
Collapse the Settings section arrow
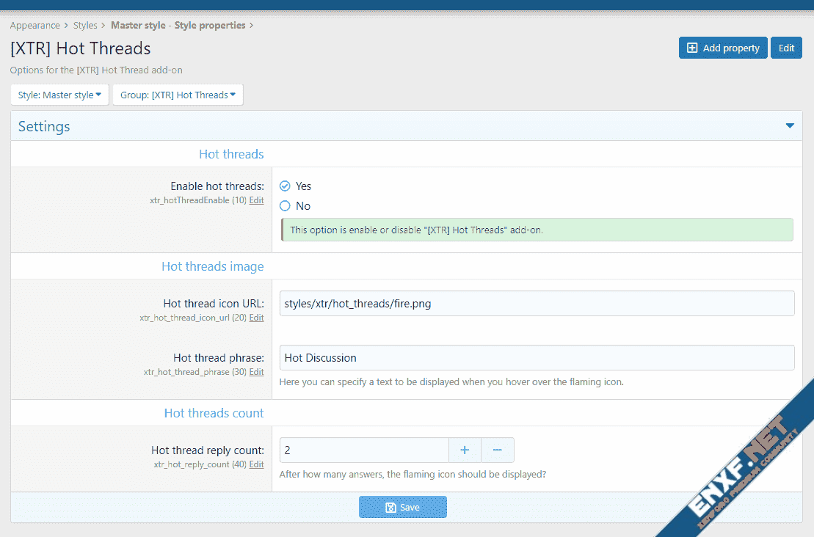(790, 126)
